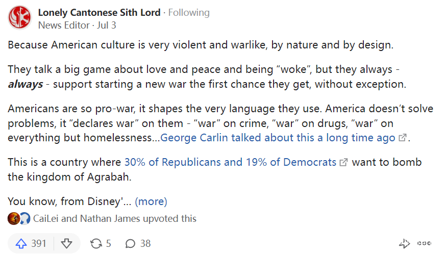Toggle the Following status for this author

pyautogui.click(x=189, y=12)
